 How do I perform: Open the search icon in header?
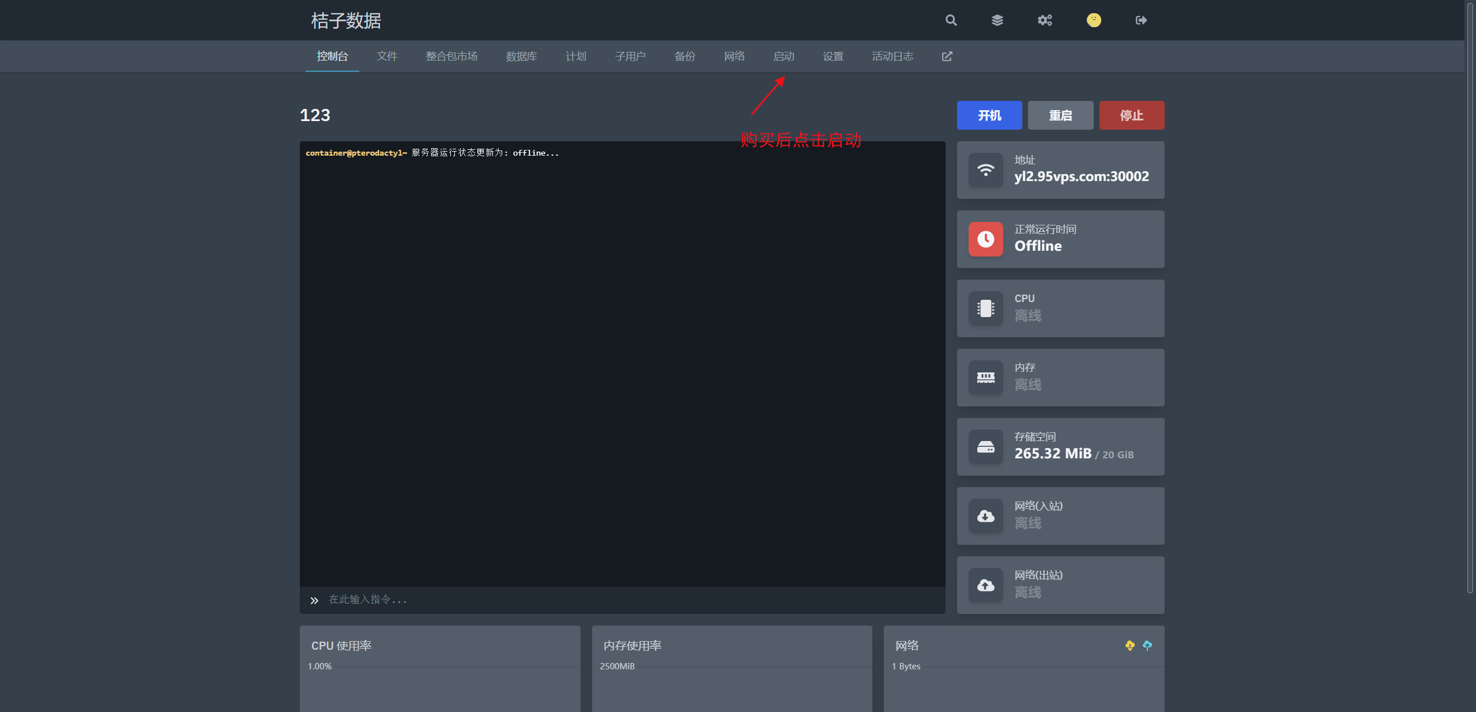[951, 20]
